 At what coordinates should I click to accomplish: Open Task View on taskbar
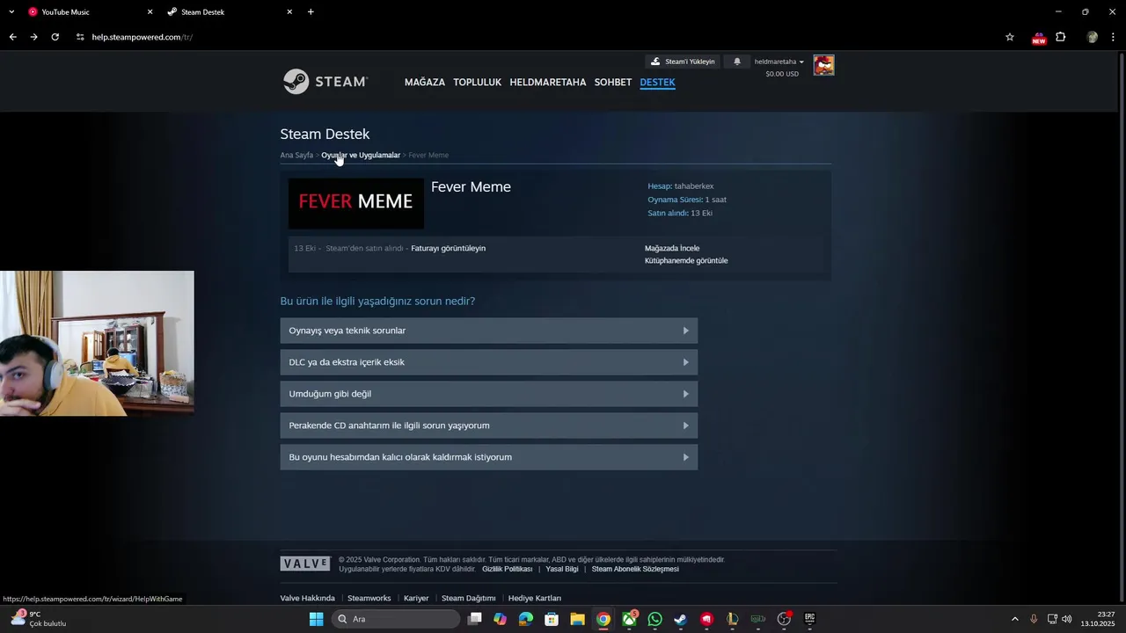475,619
